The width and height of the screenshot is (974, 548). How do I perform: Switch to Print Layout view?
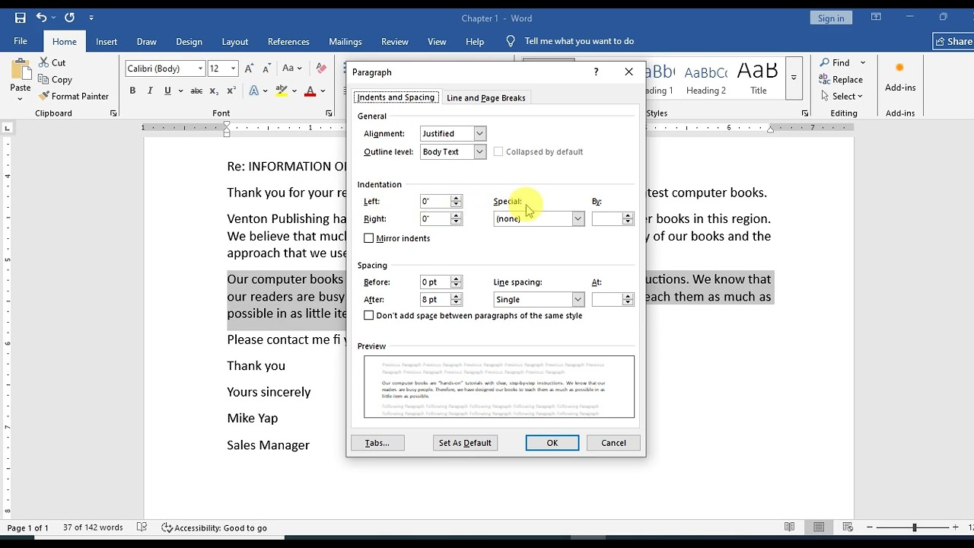point(819,527)
